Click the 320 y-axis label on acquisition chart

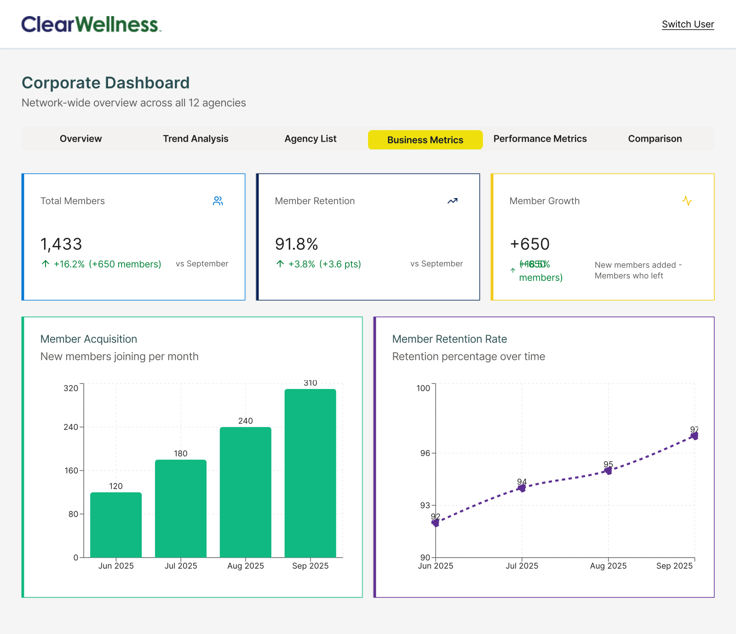pyautogui.click(x=71, y=388)
